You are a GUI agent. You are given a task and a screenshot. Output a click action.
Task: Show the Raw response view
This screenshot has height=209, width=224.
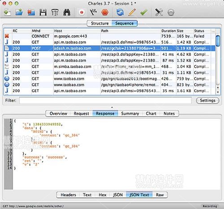click(x=160, y=195)
